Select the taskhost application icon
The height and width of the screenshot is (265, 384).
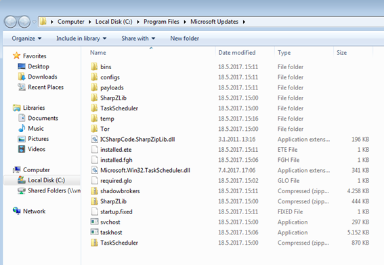coord(94,232)
